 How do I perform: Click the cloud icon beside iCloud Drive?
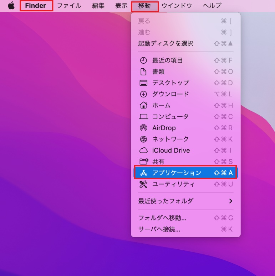[x=143, y=150]
